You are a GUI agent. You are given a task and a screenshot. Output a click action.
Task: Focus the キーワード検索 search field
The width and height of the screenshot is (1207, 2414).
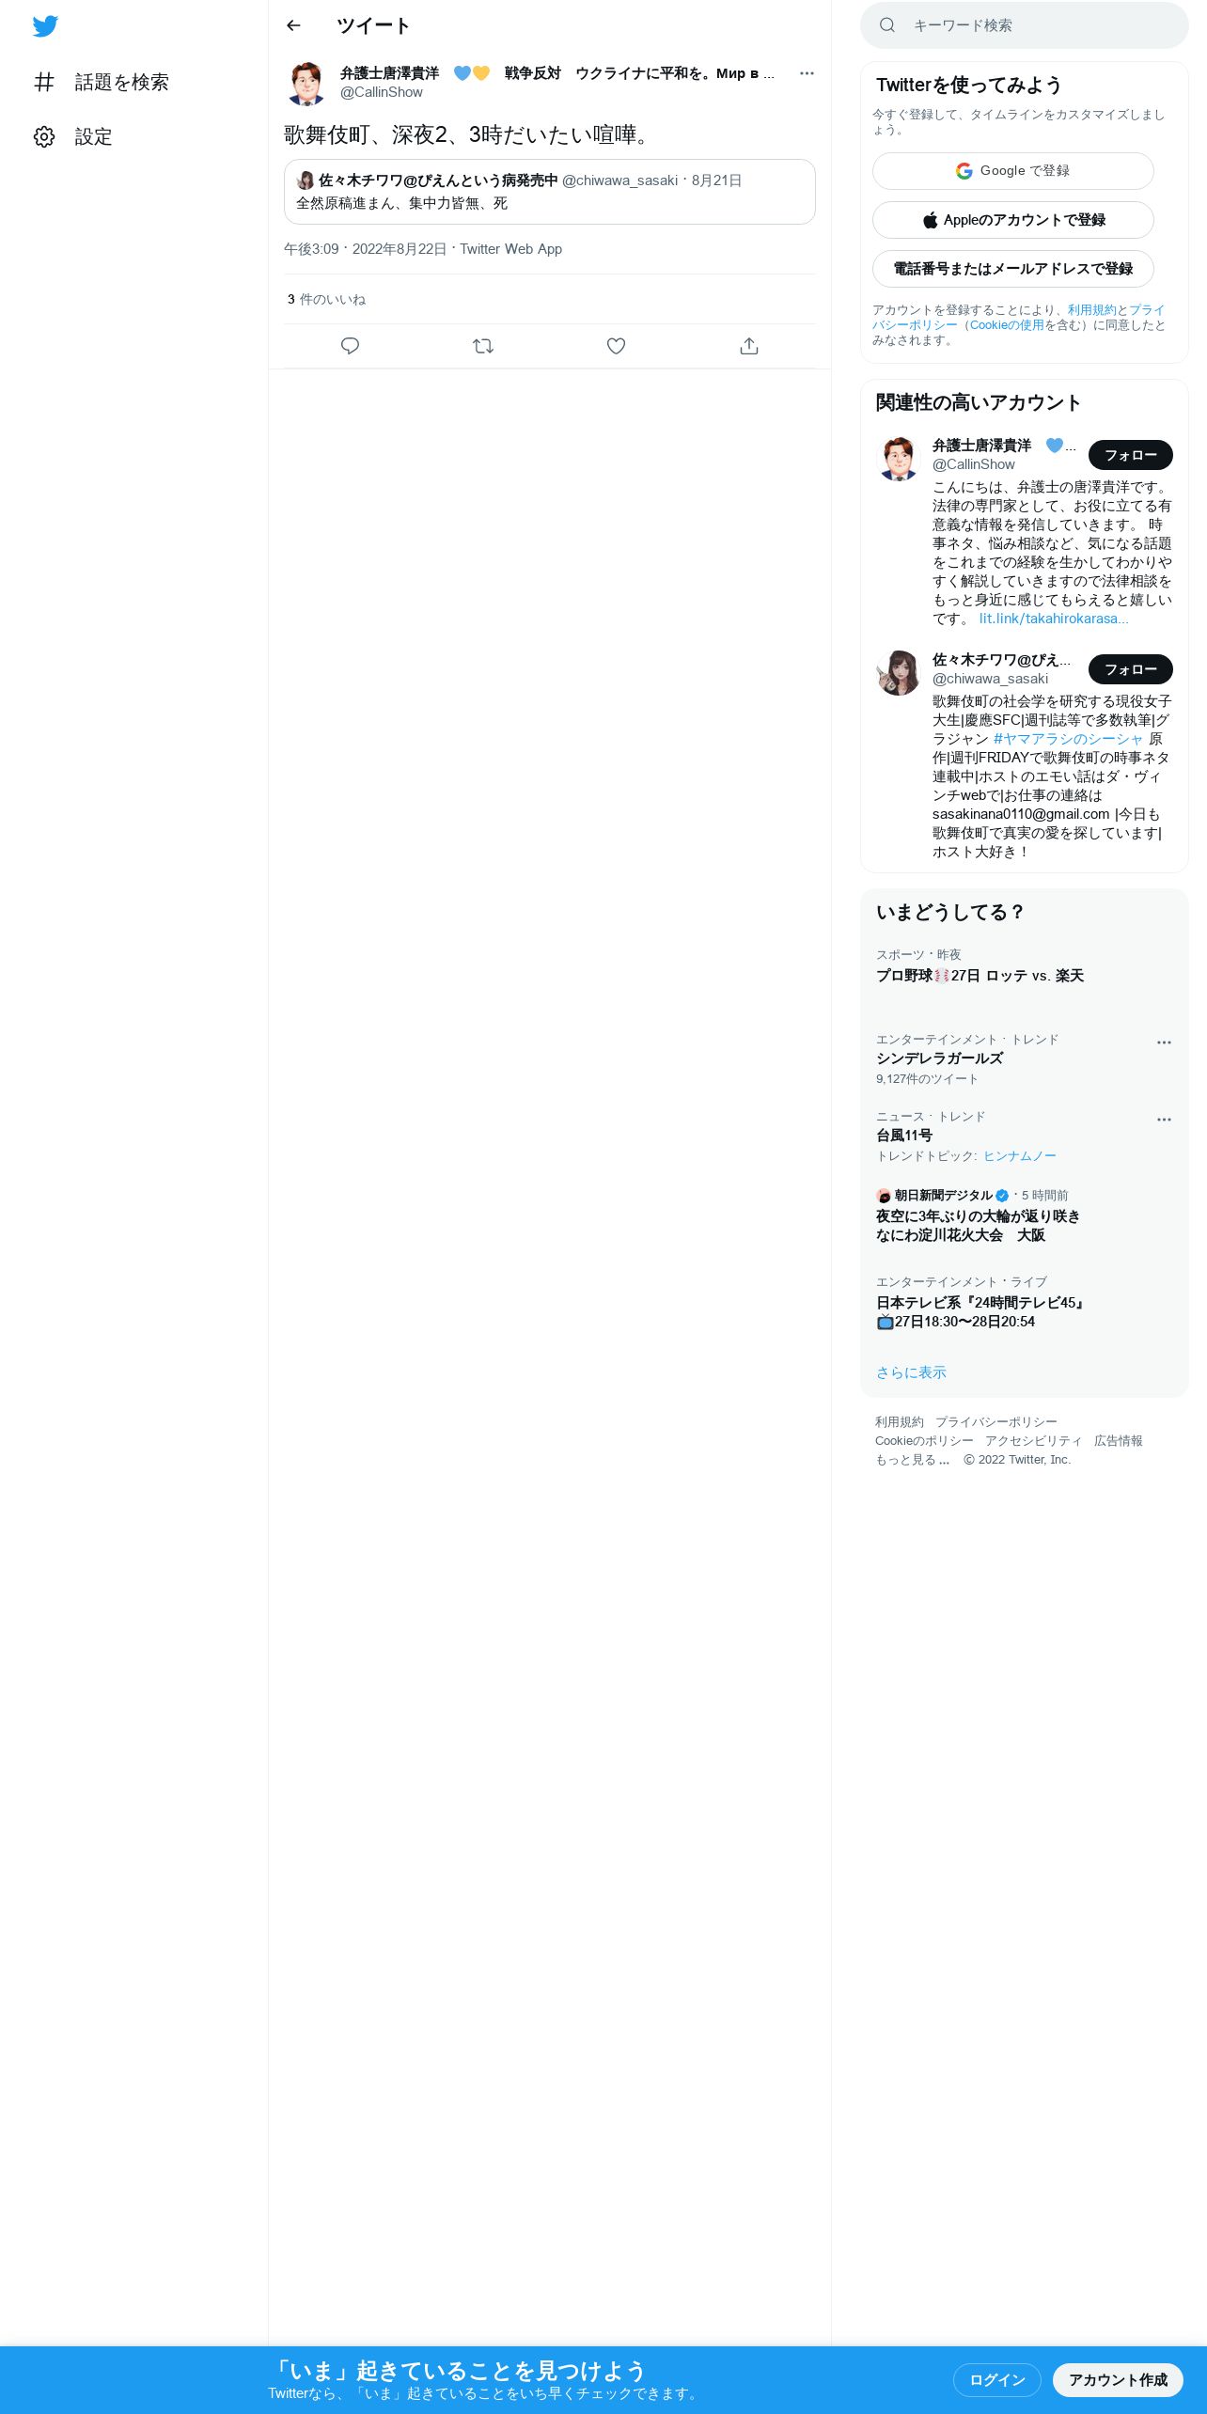click(1025, 25)
